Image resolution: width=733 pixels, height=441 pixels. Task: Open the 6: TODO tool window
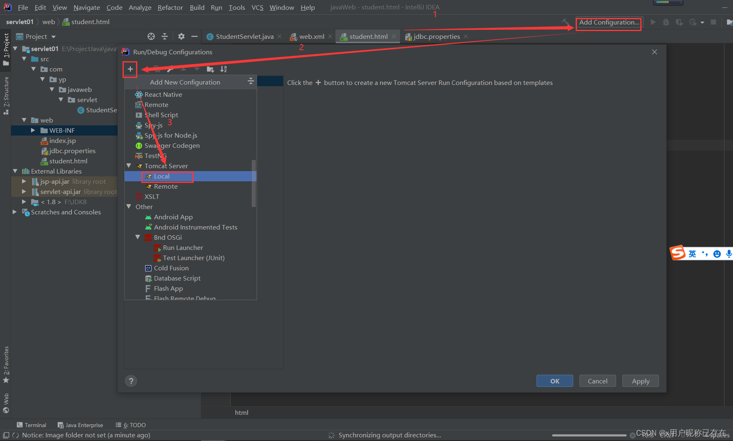point(131,425)
